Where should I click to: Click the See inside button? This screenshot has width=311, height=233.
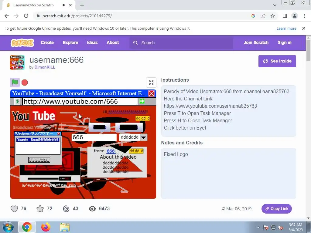[277, 61]
